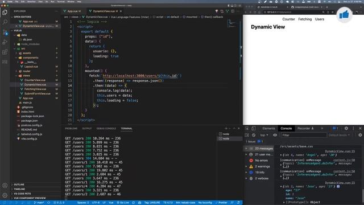Open Counter link in web page

coord(288,19)
